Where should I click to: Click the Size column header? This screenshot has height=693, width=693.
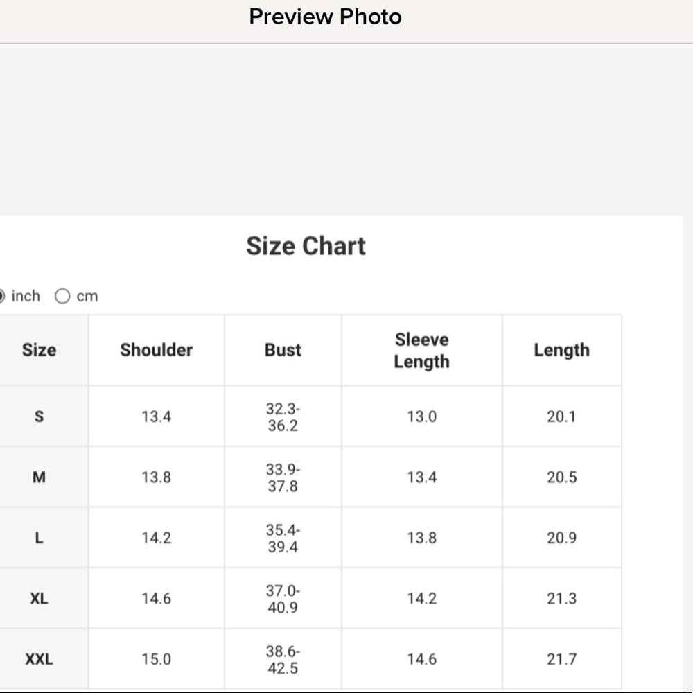click(39, 350)
